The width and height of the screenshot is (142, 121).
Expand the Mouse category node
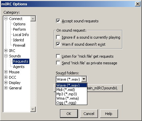(6, 72)
